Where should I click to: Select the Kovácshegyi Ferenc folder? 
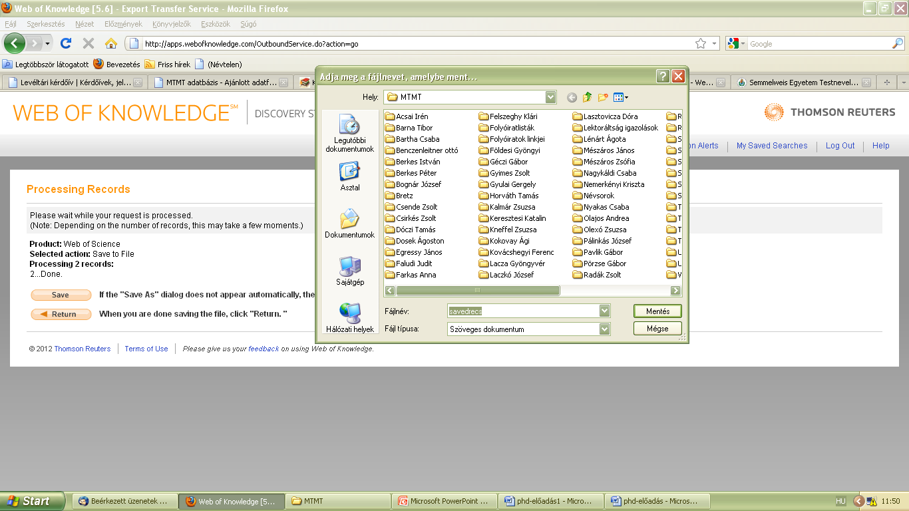(x=516, y=252)
